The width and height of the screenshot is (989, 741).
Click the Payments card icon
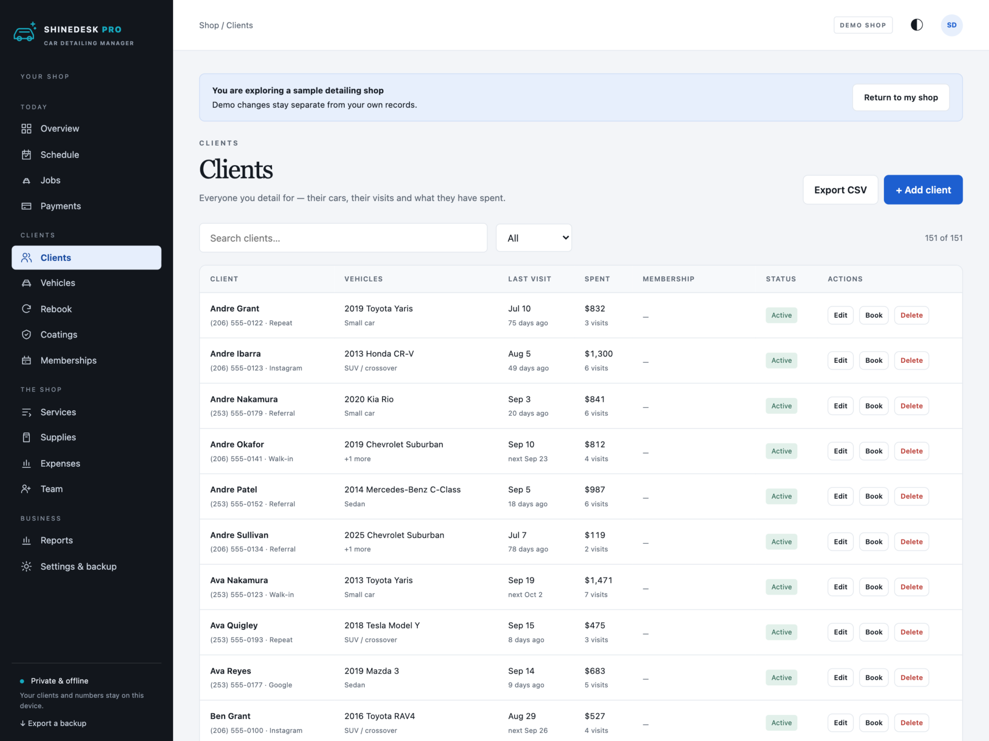click(26, 206)
